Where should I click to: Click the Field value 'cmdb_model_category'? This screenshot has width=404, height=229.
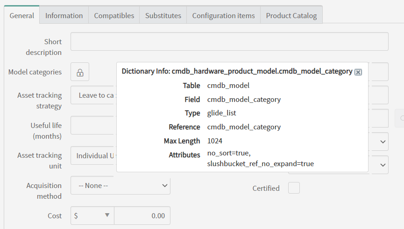click(244, 99)
